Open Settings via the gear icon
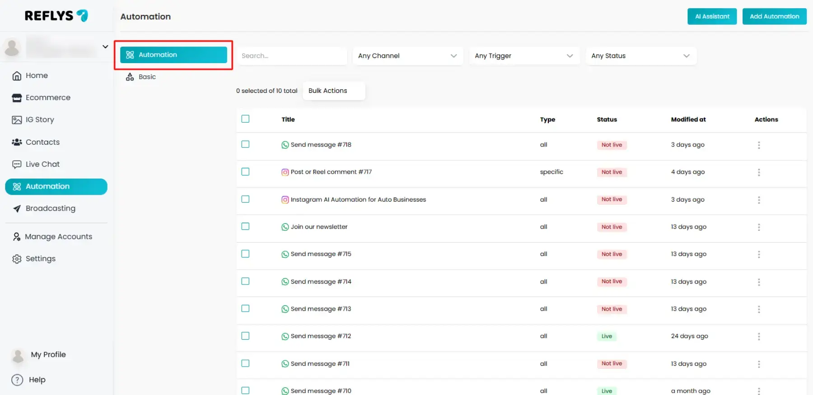 point(17,259)
